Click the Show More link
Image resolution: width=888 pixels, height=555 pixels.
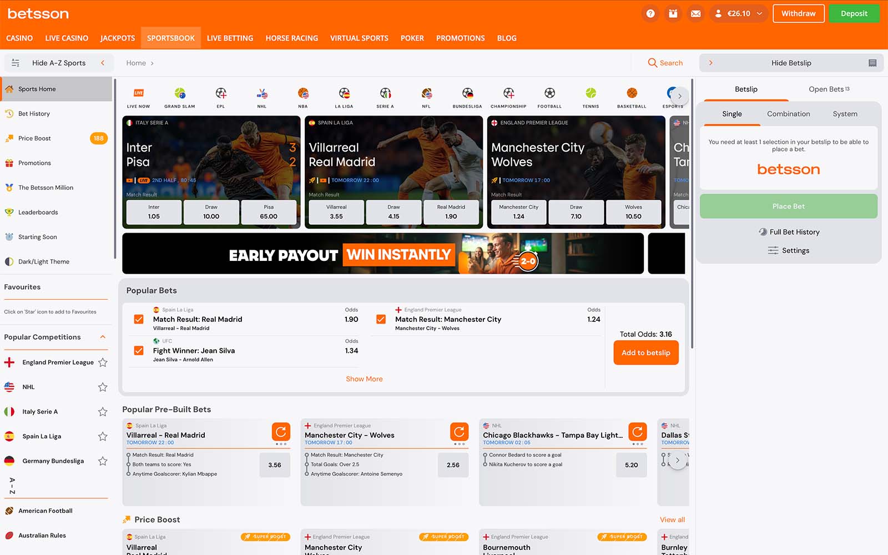click(364, 379)
